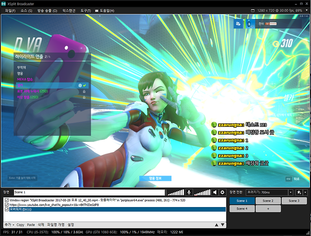Screen dimensions: 311x236
Task: Click the currency coin icon beside 310
Action: pyautogui.click(x=276, y=44)
